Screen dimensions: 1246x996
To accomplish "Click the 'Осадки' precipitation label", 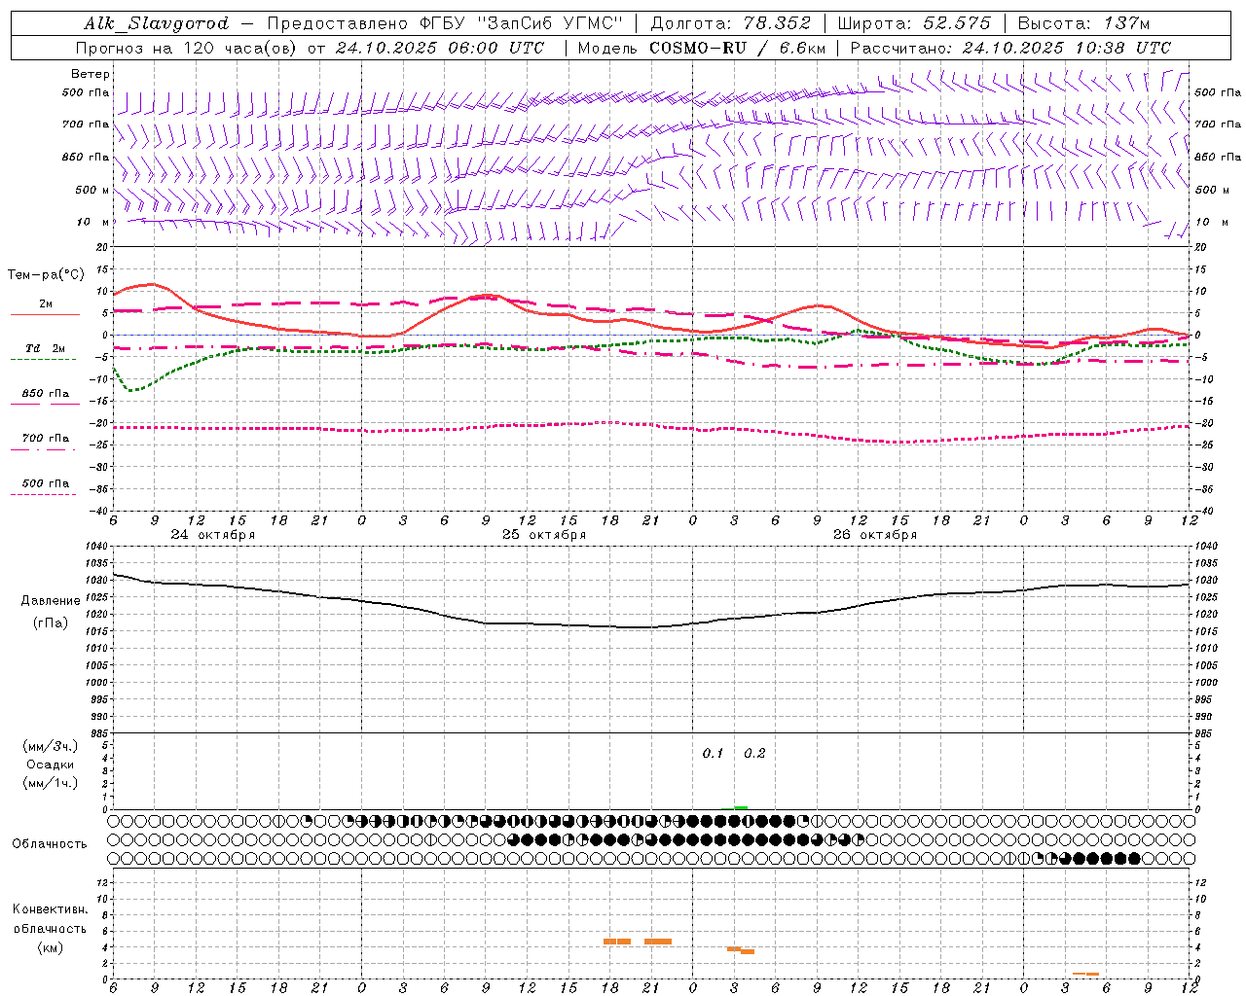I will click(x=51, y=765).
